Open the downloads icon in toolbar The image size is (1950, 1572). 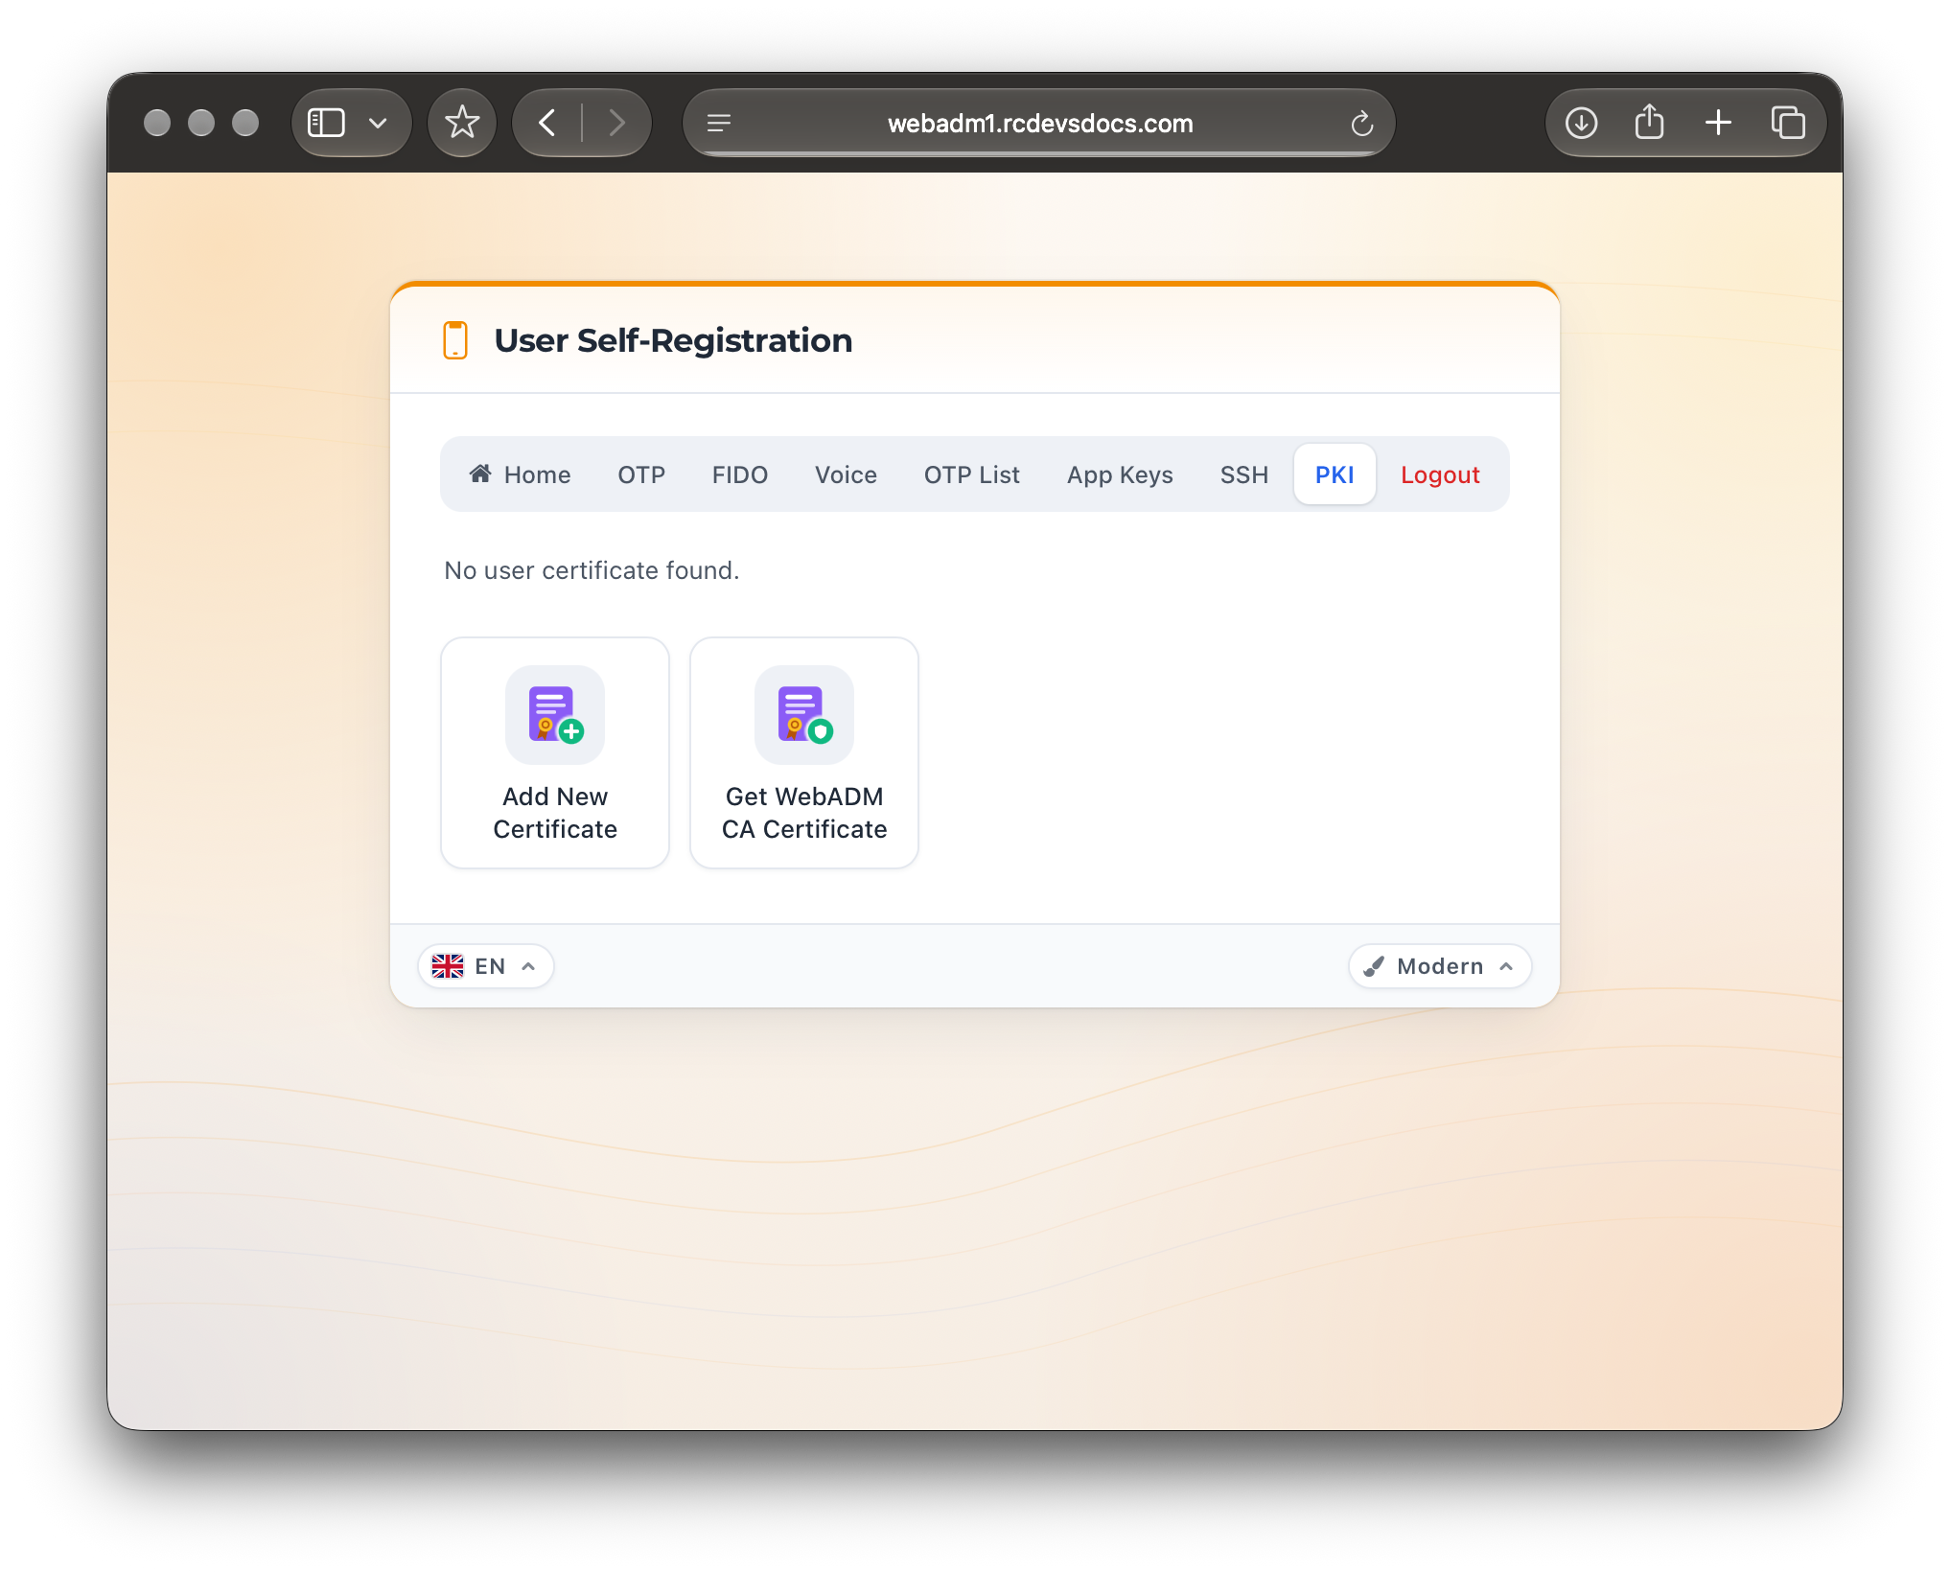1581,123
